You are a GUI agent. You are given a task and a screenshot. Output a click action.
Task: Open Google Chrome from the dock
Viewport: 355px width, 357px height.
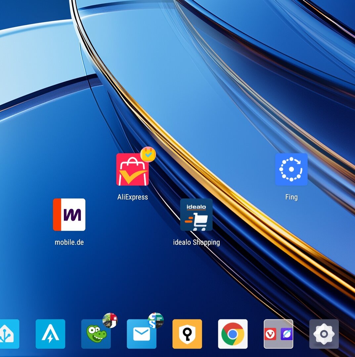tap(233, 334)
